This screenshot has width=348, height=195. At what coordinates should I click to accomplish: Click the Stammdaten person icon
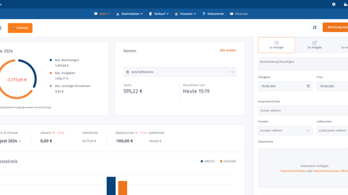pos(117,14)
